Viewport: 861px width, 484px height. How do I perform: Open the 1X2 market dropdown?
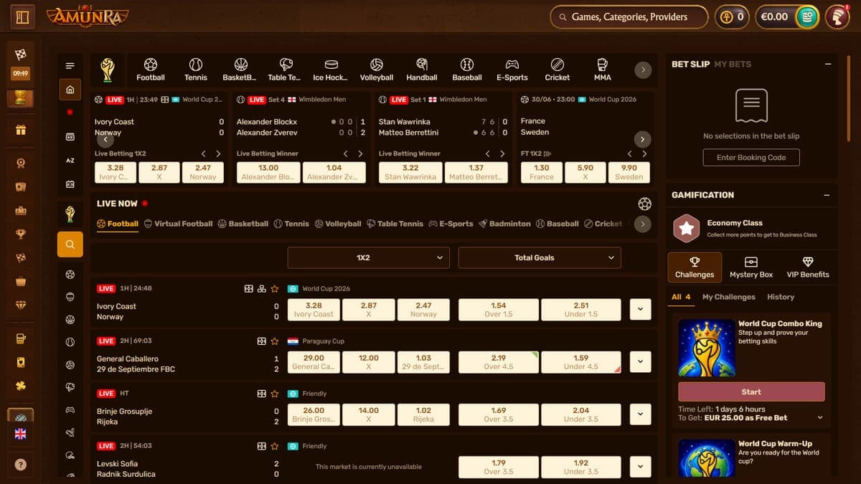pyautogui.click(x=369, y=257)
